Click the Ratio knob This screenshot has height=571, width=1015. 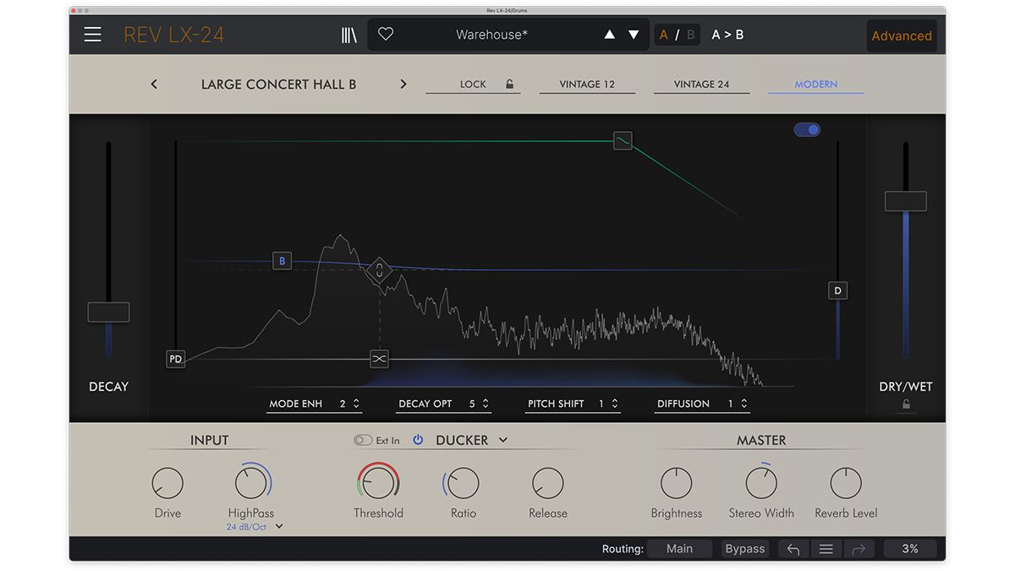[463, 484]
